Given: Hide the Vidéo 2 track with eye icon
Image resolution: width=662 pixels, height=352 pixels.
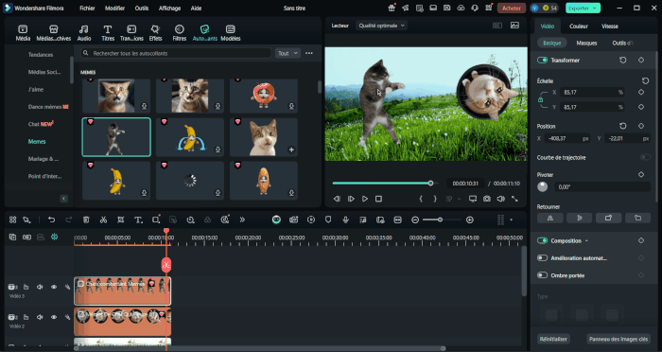Looking at the screenshot, I should pos(54,317).
